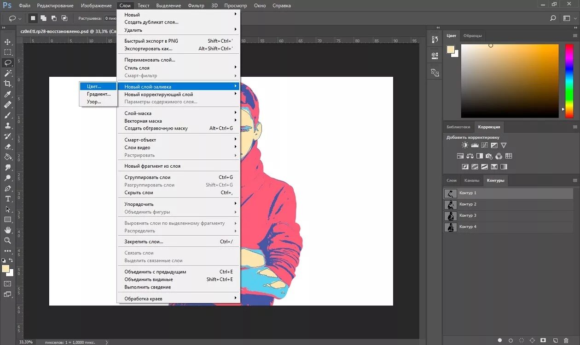The image size is (580, 345).
Task: Click the 33,33% zoom level field
Action: click(x=26, y=342)
